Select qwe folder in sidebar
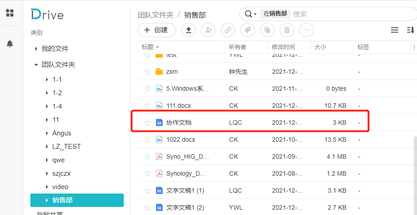Image resolution: width=417 pixels, height=215 pixels. coord(59,160)
